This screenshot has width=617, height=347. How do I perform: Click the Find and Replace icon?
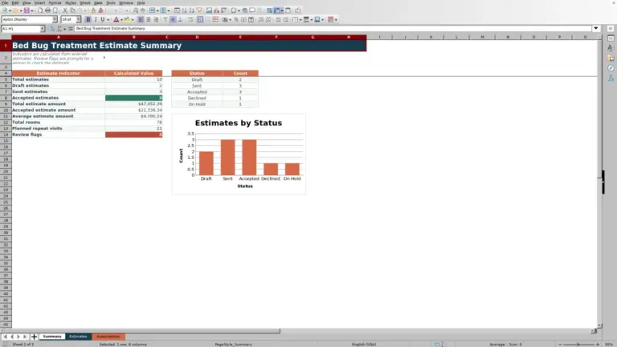[x=135, y=10]
